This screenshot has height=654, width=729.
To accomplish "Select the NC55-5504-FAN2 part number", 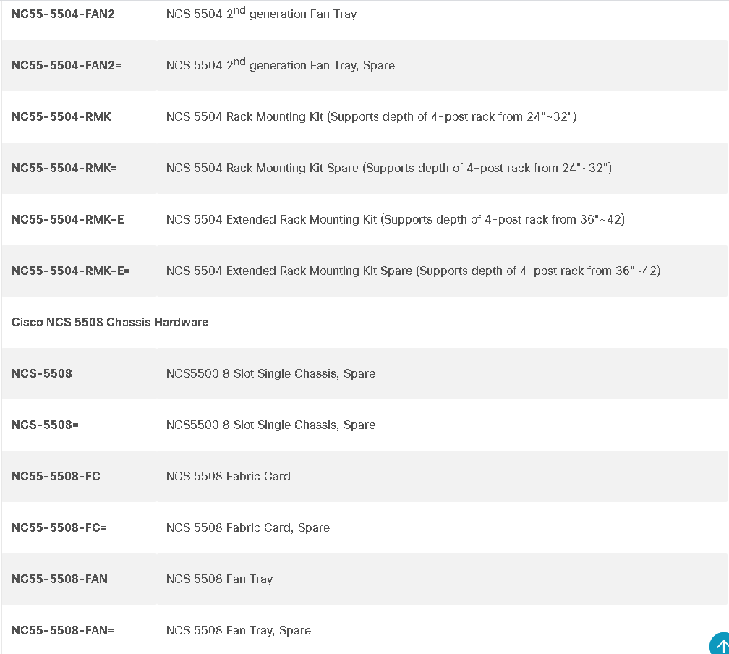I will click(x=63, y=14).
